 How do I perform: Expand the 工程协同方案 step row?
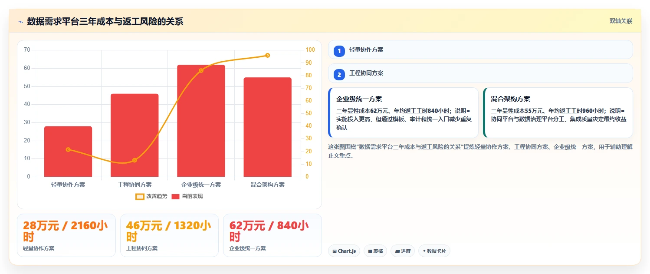click(x=480, y=73)
